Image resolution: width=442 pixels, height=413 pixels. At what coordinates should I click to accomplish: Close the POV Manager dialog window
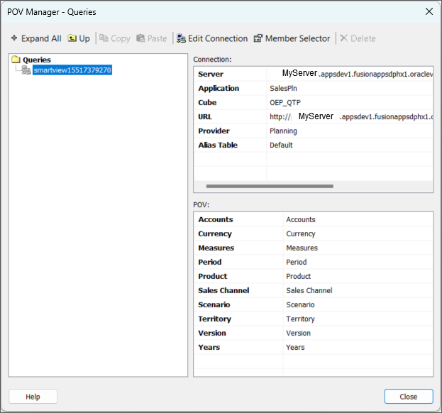429,11
